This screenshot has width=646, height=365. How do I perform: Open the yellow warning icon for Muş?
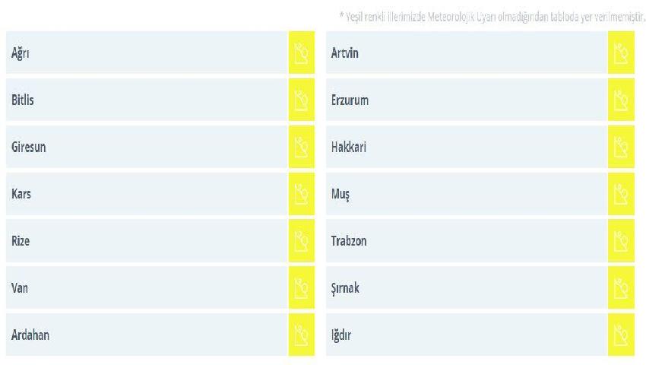click(621, 193)
